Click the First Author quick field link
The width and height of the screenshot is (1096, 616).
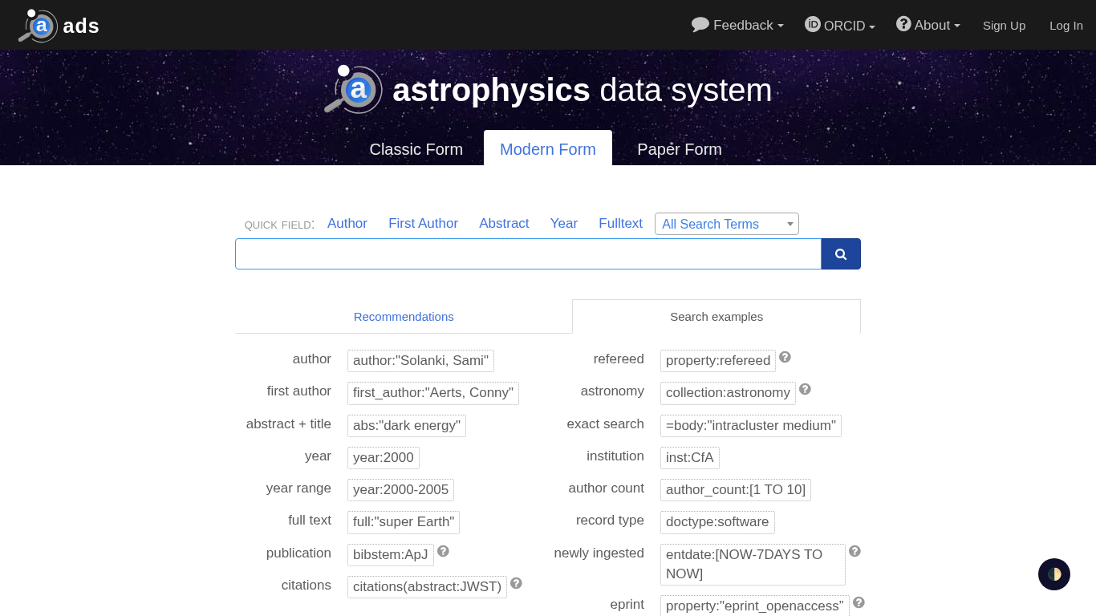coord(423,224)
